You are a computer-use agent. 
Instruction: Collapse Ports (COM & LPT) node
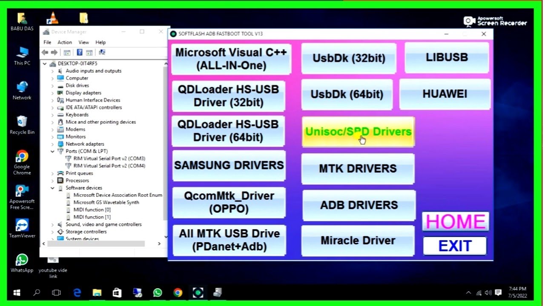point(52,151)
